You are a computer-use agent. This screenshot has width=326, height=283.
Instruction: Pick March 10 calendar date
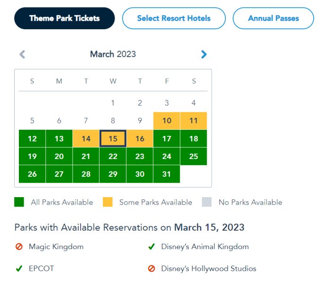coord(167,121)
